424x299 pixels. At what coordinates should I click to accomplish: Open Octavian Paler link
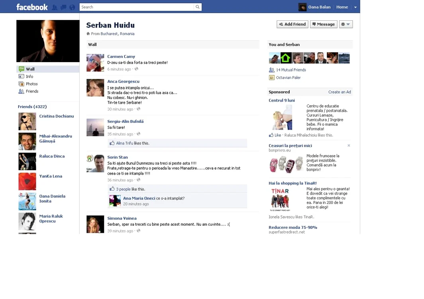pos(288,78)
